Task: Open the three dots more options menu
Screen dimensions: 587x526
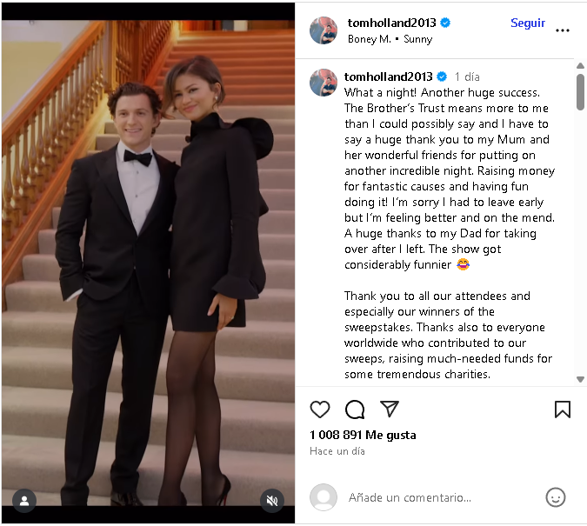Action: [563, 30]
